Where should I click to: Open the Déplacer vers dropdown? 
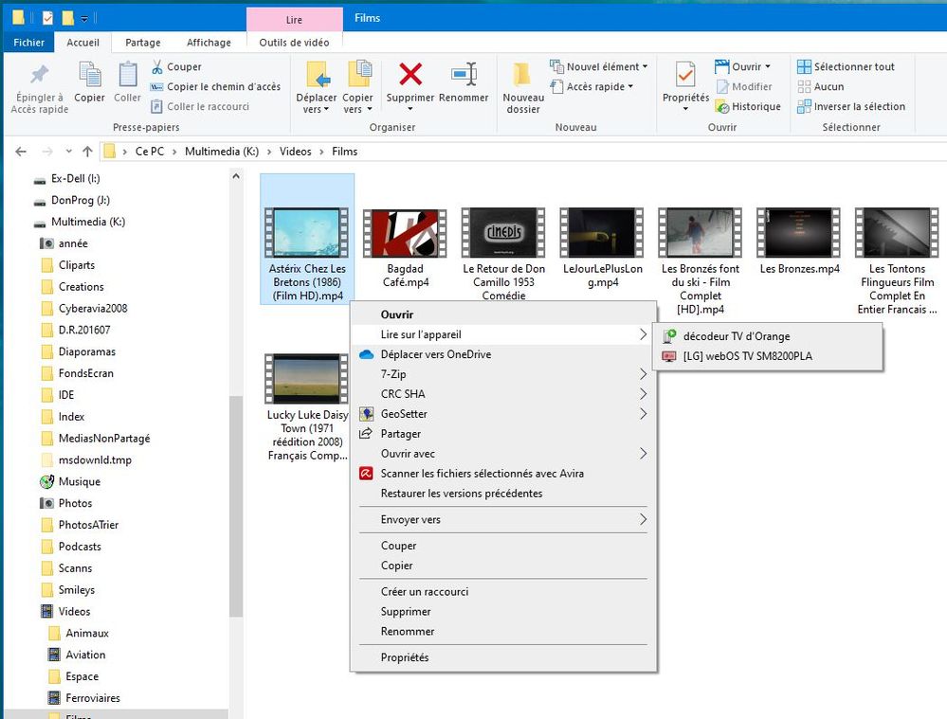tap(317, 103)
